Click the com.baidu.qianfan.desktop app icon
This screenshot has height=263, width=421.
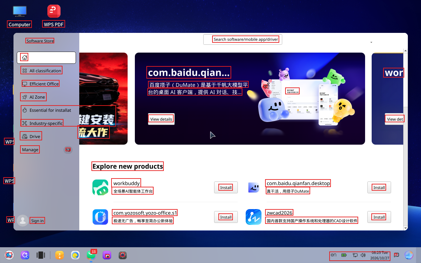click(254, 187)
